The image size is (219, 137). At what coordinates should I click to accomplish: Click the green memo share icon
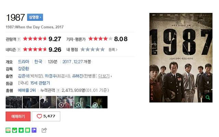[27, 130]
